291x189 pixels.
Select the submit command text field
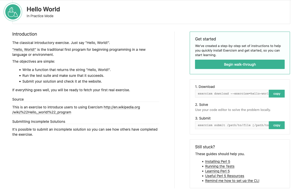tap(232, 125)
